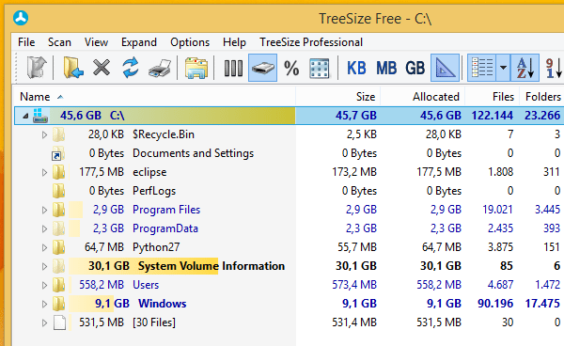Click the $Recycle.Bin folder icon
The image size is (564, 346).
point(58,134)
